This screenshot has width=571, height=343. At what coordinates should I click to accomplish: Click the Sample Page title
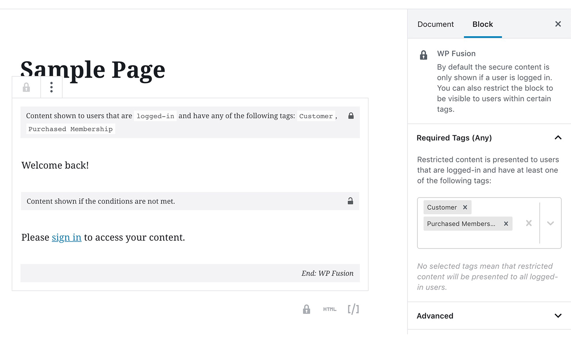pyautogui.click(x=93, y=69)
